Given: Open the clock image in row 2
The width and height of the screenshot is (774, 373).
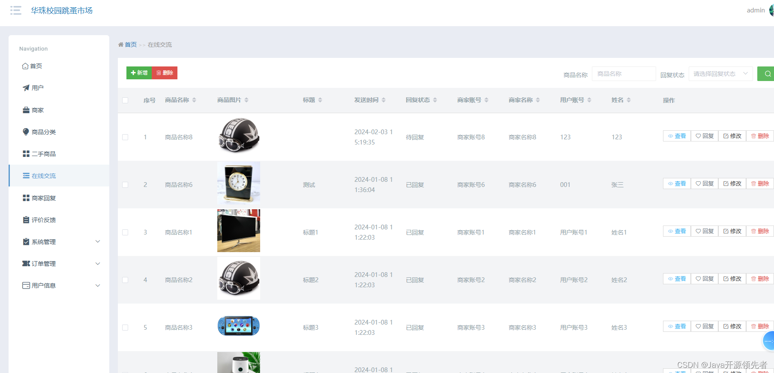Looking at the screenshot, I should click(x=239, y=183).
